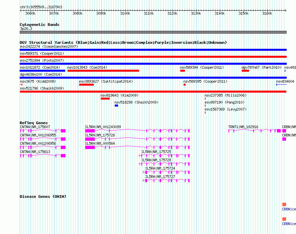Screen dimensions: 296x234
Task: Select the nsv589371 (Cooper2011) red loss bar
Action: click(153, 57)
